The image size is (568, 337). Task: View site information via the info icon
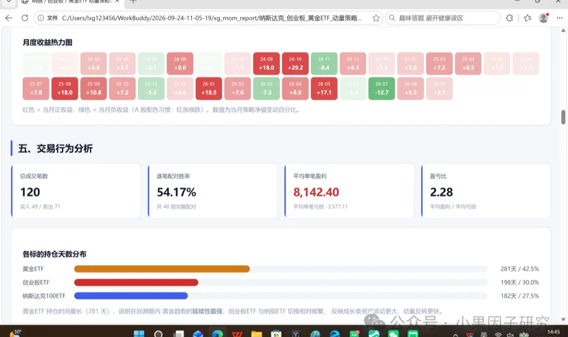tap(41, 18)
